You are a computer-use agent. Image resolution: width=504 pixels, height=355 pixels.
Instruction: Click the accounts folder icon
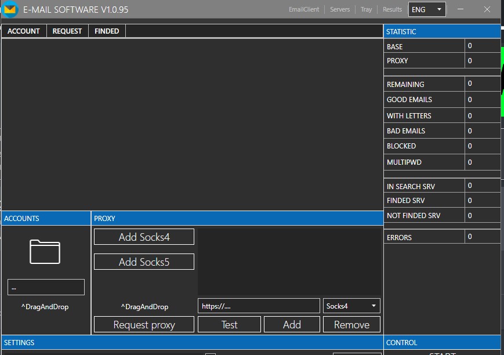[45, 252]
